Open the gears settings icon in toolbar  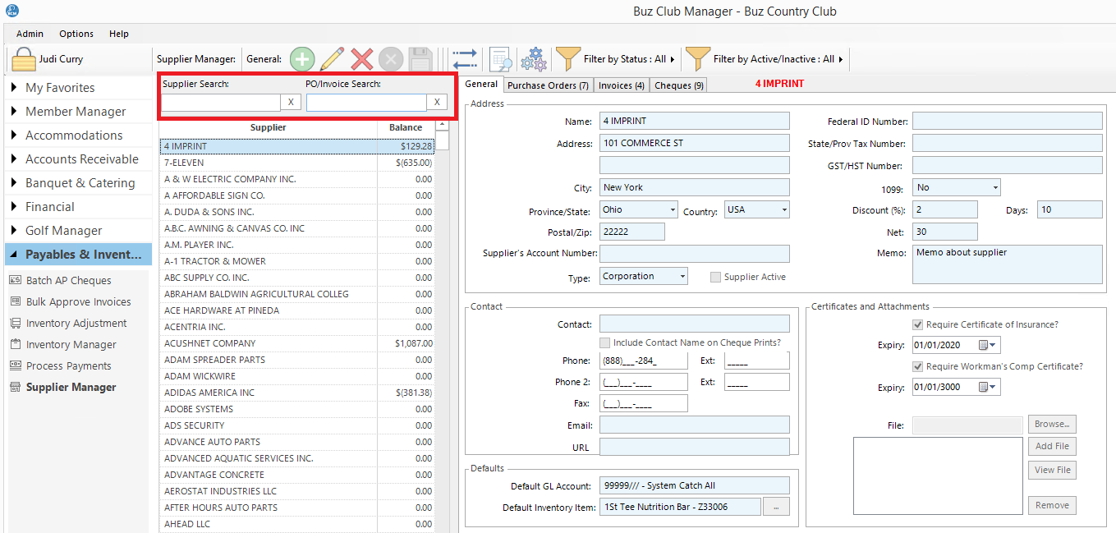pos(534,59)
